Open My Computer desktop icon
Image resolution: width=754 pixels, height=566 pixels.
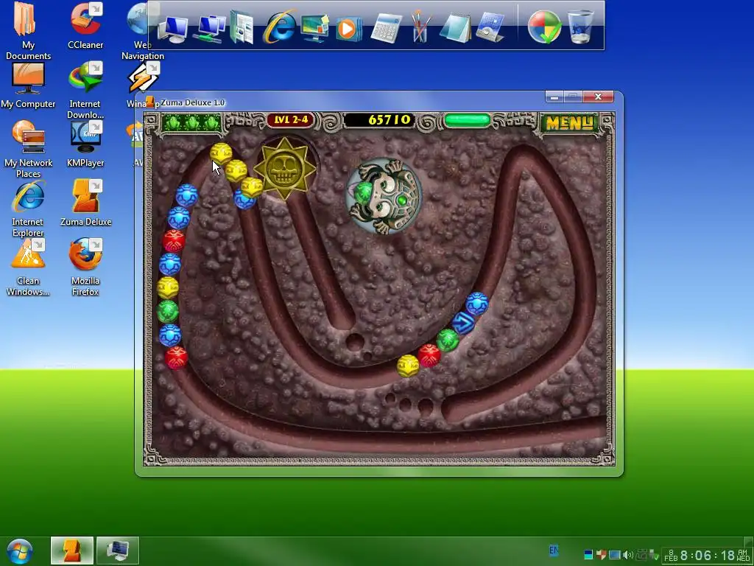28,85
